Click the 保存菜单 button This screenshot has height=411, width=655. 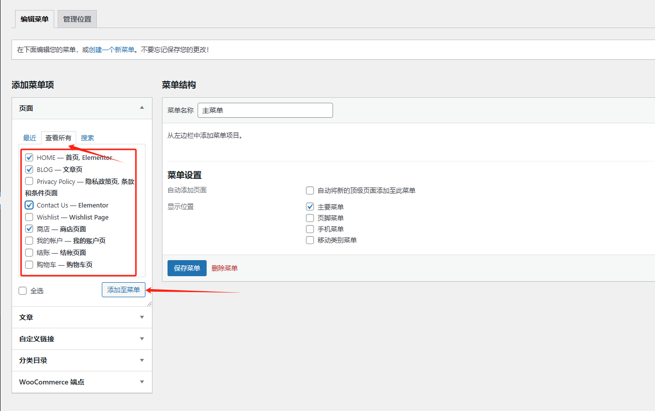click(187, 268)
